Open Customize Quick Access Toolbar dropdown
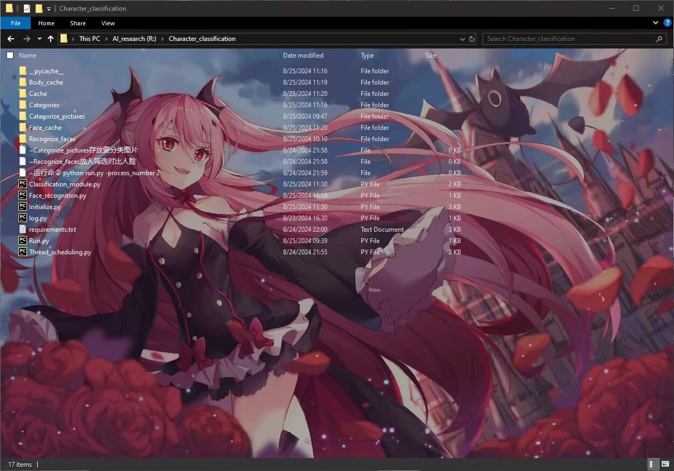Viewport: 674px width, 471px height. 49,9
